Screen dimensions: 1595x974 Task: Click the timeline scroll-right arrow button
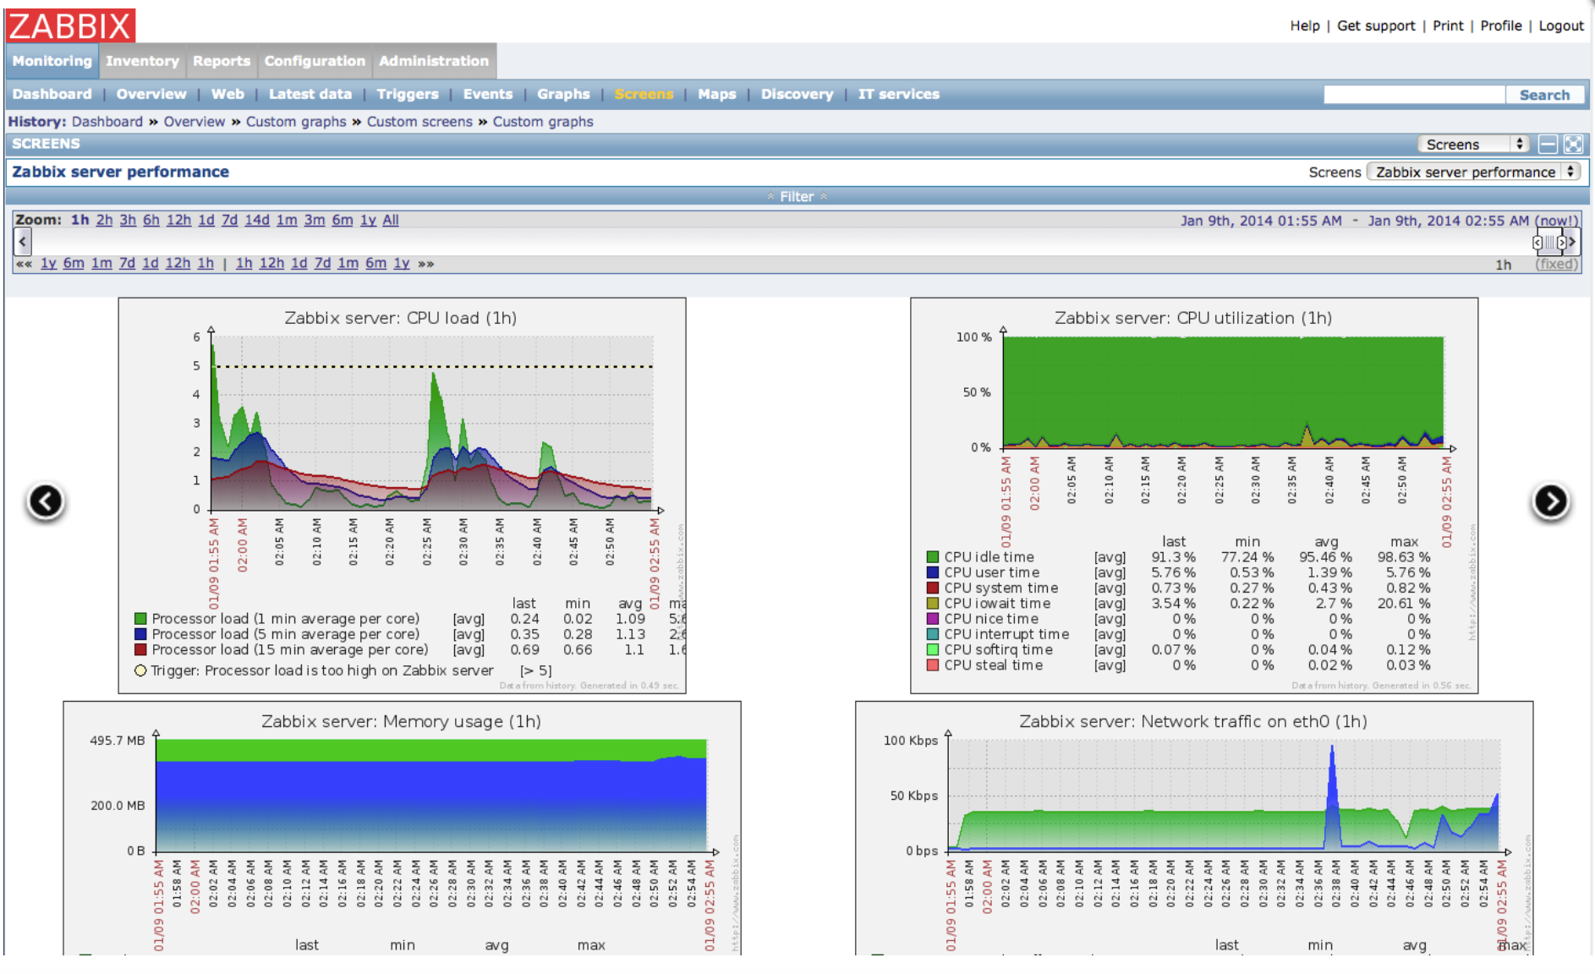pos(1572,243)
